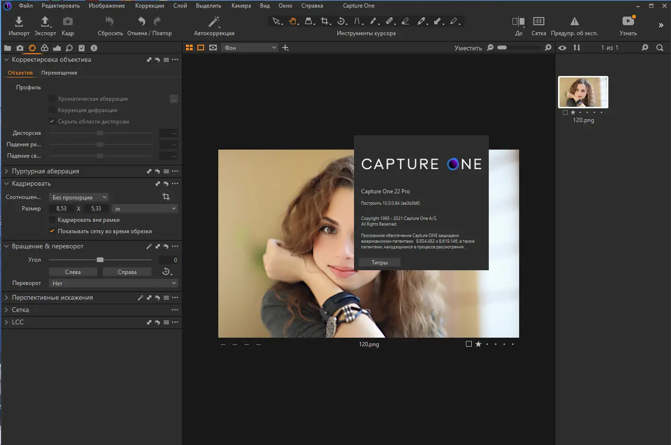Click the Титры button in about dialog
This screenshot has width=671, height=445.
[379, 262]
